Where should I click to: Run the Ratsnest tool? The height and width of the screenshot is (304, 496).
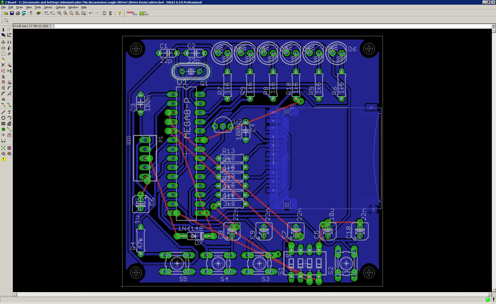point(3,148)
